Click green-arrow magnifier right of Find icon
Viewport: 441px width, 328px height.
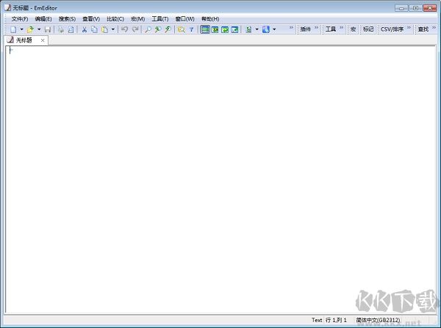158,29
